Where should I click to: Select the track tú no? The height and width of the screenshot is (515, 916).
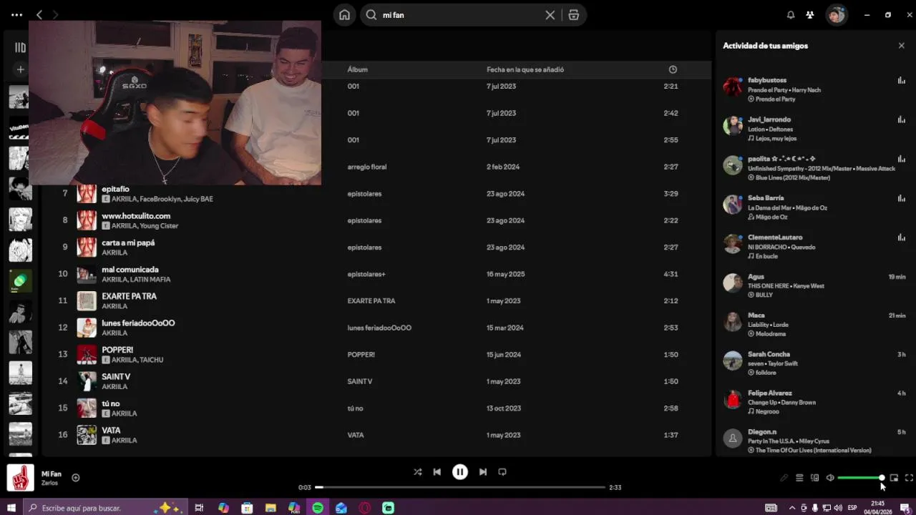pos(111,404)
